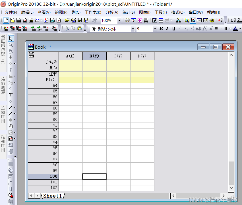Click the Add New Columns icon
The width and height of the screenshot is (242, 205).
click(220, 20)
